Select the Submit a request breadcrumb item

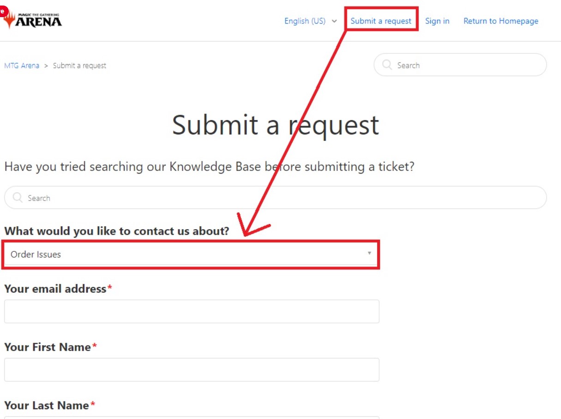click(79, 66)
